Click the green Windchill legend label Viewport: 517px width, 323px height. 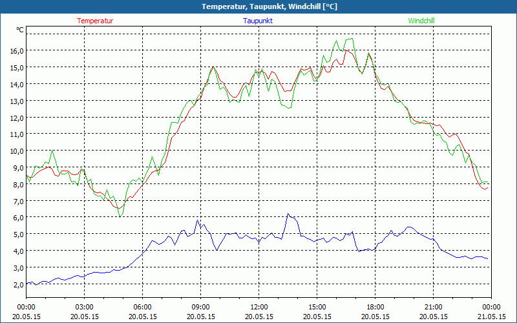[x=421, y=21]
